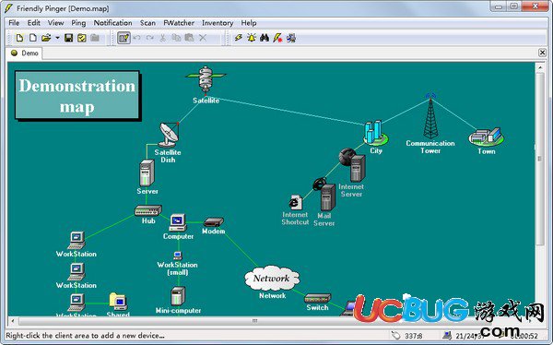553x345 pixels.
Task: Open the Inventory menu
Action: [218, 23]
